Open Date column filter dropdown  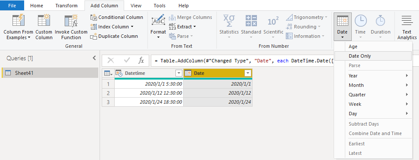point(248,73)
